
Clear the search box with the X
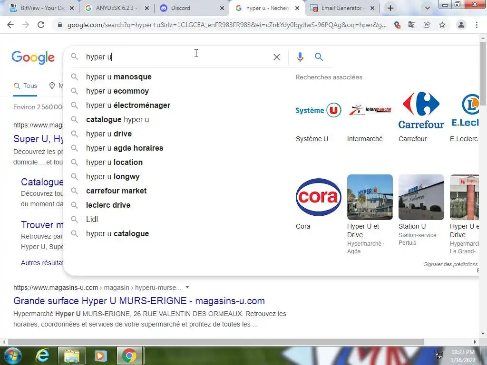(277, 57)
